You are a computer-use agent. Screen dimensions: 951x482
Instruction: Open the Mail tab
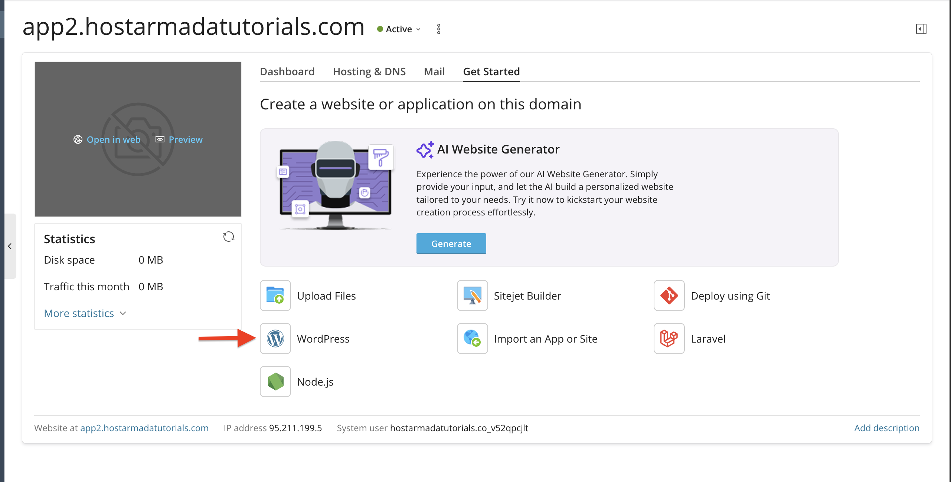coord(434,72)
